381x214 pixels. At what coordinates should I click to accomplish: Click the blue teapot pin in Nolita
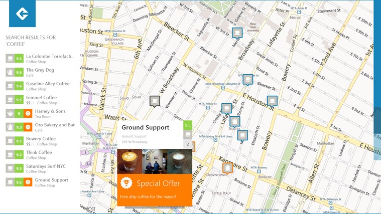(x=235, y=121)
